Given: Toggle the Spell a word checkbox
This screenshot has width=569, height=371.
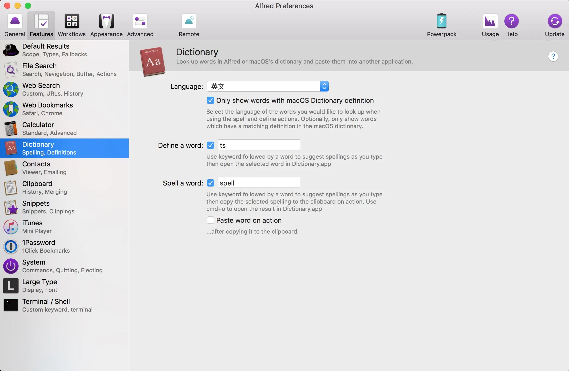Looking at the screenshot, I should point(211,183).
